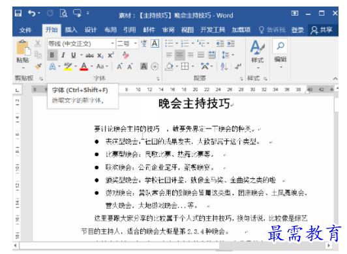Viewport: 347px width, 254px height.
Task: Toggle the numbered list button
Action: (x=185, y=43)
